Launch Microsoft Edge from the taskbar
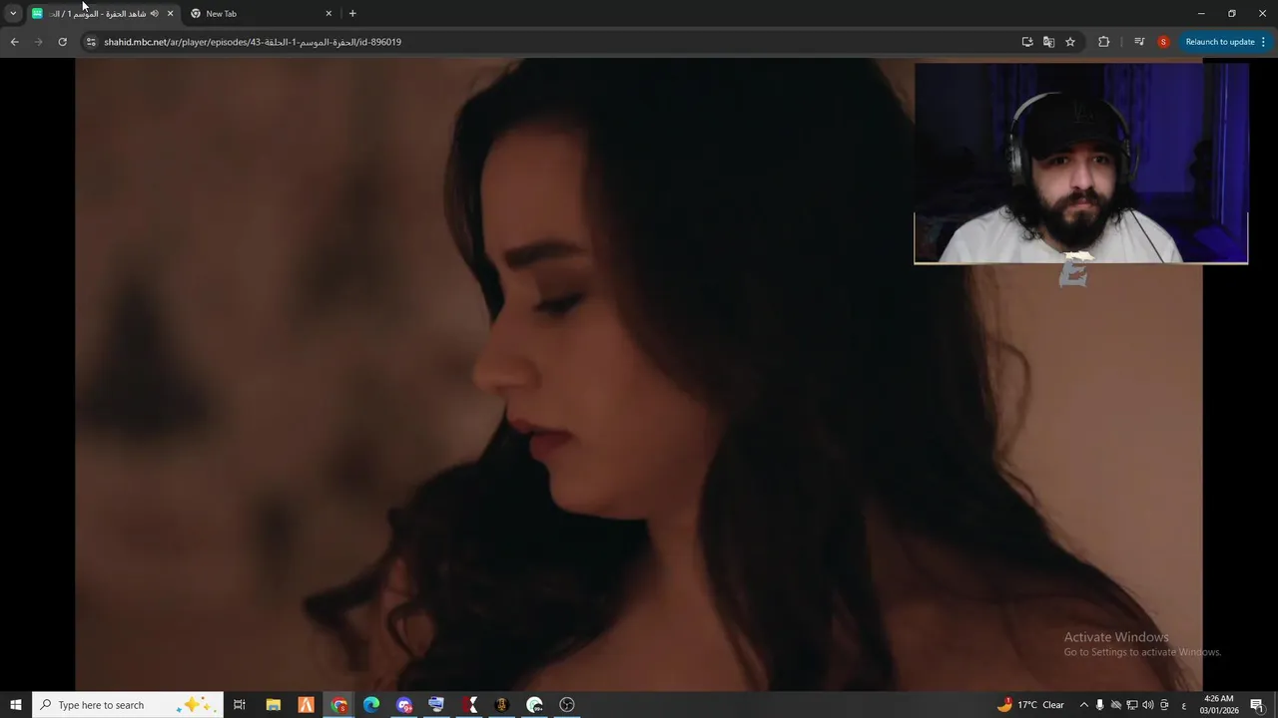Screen dimensions: 1278x718 (x=371, y=705)
